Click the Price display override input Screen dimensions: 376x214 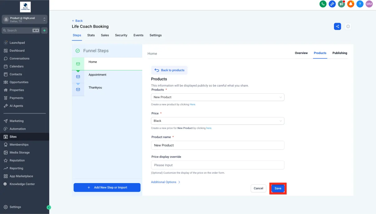click(x=218, y=165)
